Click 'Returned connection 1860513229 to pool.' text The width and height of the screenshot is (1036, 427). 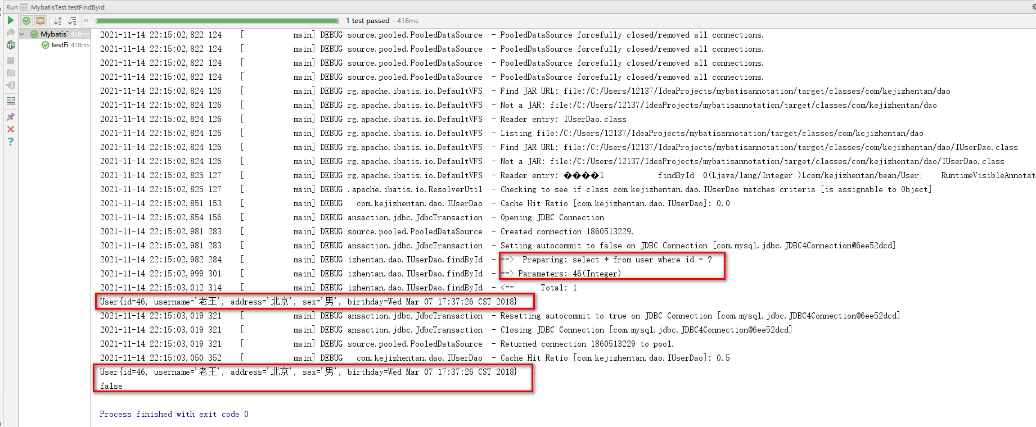coord(587,344)
